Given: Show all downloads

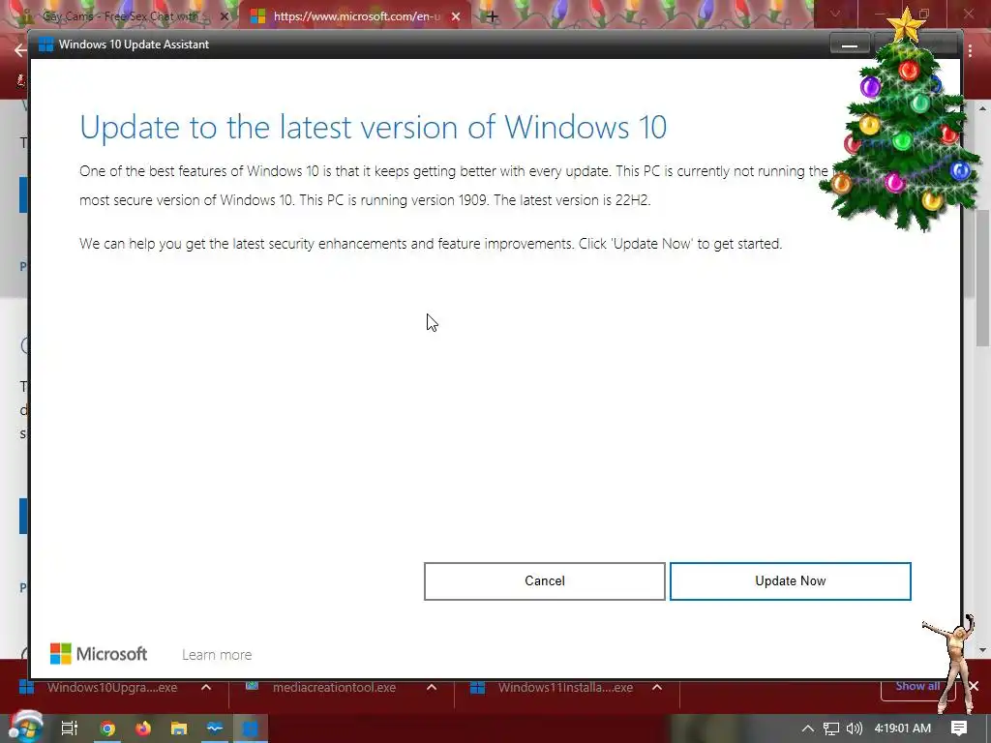Looking at the screenshot, I should click(917, 686).
